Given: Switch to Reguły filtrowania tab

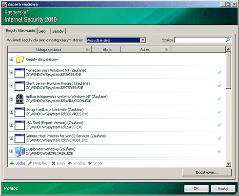Looking at the screenshot, I should click(20, 31).
